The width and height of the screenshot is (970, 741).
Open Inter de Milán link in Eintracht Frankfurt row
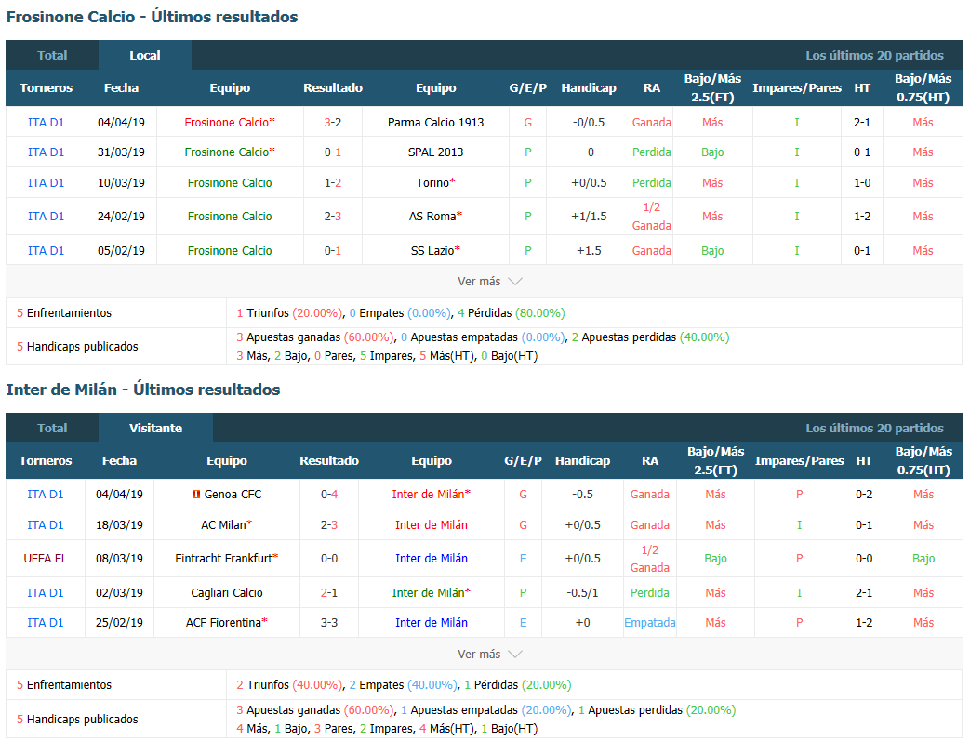(x=432, y=559)
